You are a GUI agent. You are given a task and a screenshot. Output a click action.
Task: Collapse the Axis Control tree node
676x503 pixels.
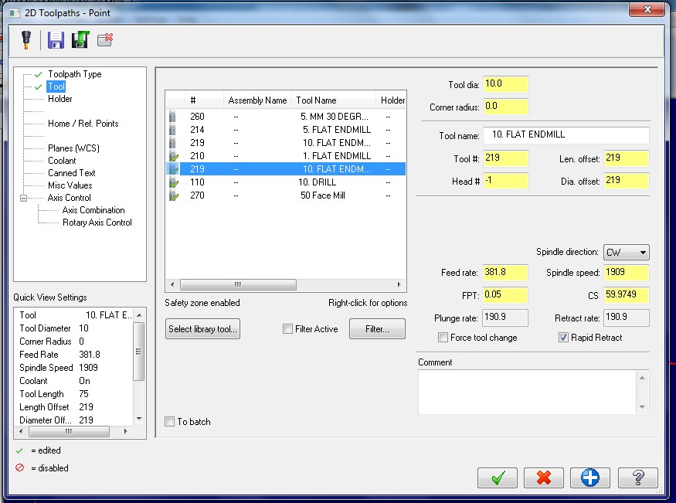pyautogui.click(x=23, y=198)
